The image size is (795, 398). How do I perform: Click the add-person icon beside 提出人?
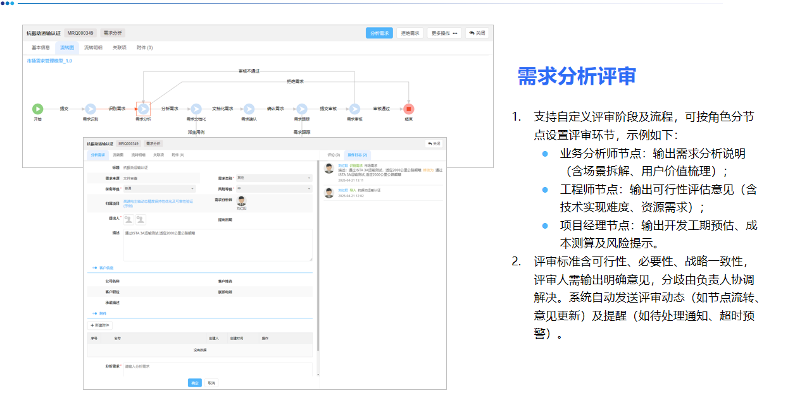(x=128, y=220)
